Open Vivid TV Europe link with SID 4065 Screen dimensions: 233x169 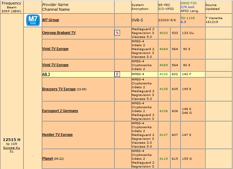tap(55, 65)
